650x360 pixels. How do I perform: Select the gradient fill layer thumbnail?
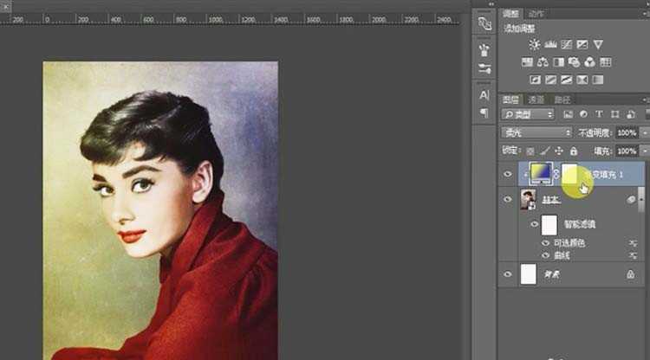[539, 174]
